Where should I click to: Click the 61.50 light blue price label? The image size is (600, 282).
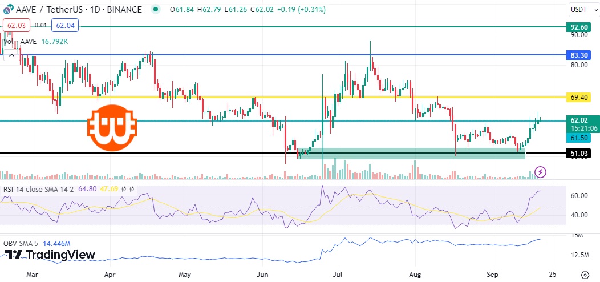click(x=579, y=138)
